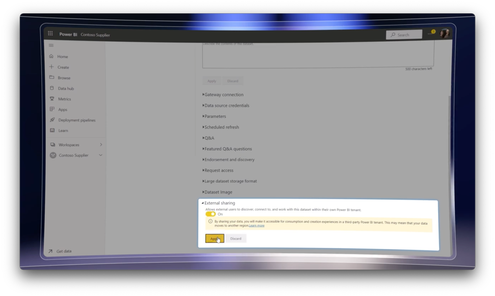Click the Deployment pipelines rocket icon
The width and height of the screenshot is (495, 296).
(53, 119)
